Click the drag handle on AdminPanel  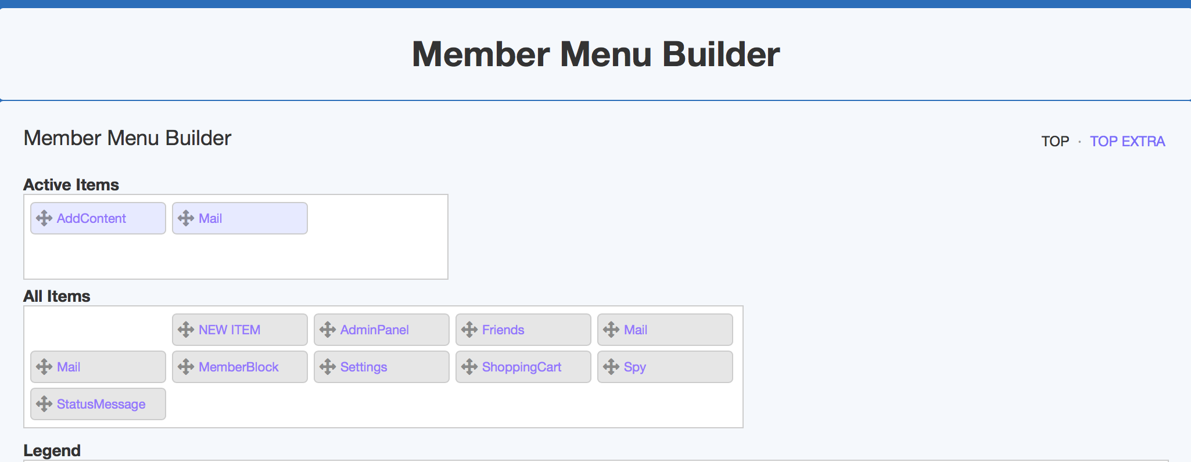[x=328, y=330]
